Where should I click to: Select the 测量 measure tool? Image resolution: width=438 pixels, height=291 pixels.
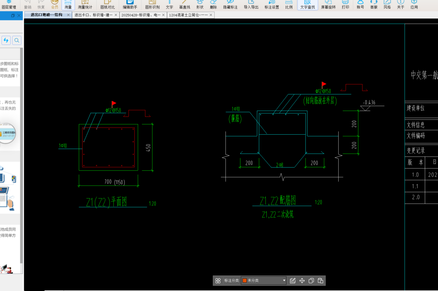(x=68, y=5)
